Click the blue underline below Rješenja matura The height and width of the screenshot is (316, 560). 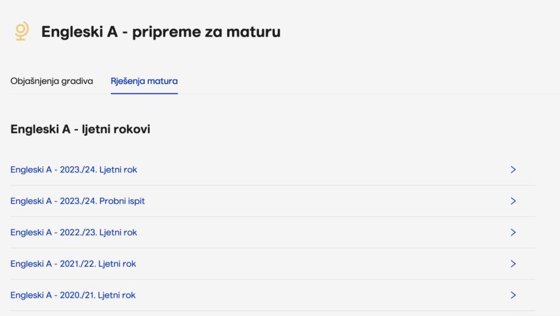[144, 93]
